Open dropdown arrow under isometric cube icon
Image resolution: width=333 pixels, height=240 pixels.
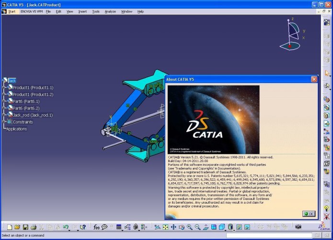coord(225,229)
